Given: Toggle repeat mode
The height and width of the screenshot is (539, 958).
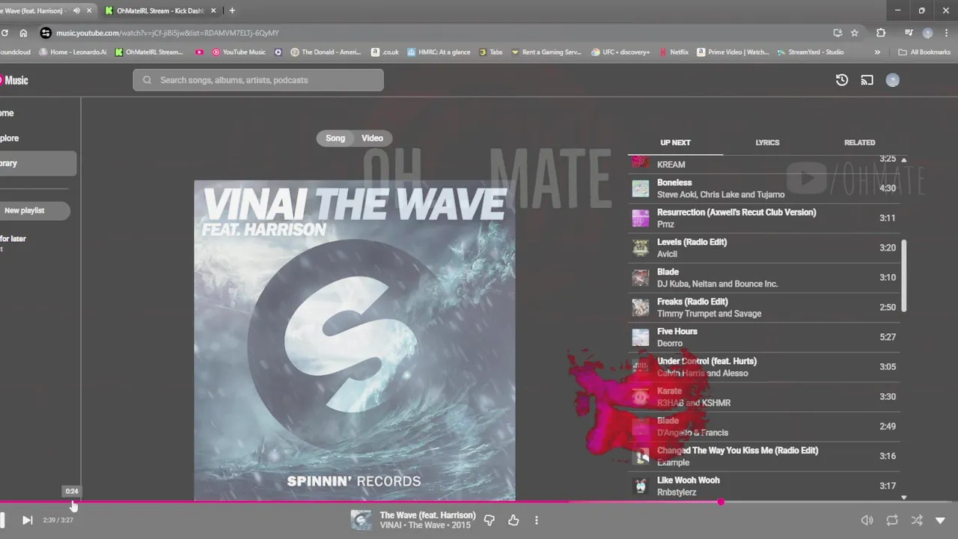Looking at the screenshot, I should 892,520.
